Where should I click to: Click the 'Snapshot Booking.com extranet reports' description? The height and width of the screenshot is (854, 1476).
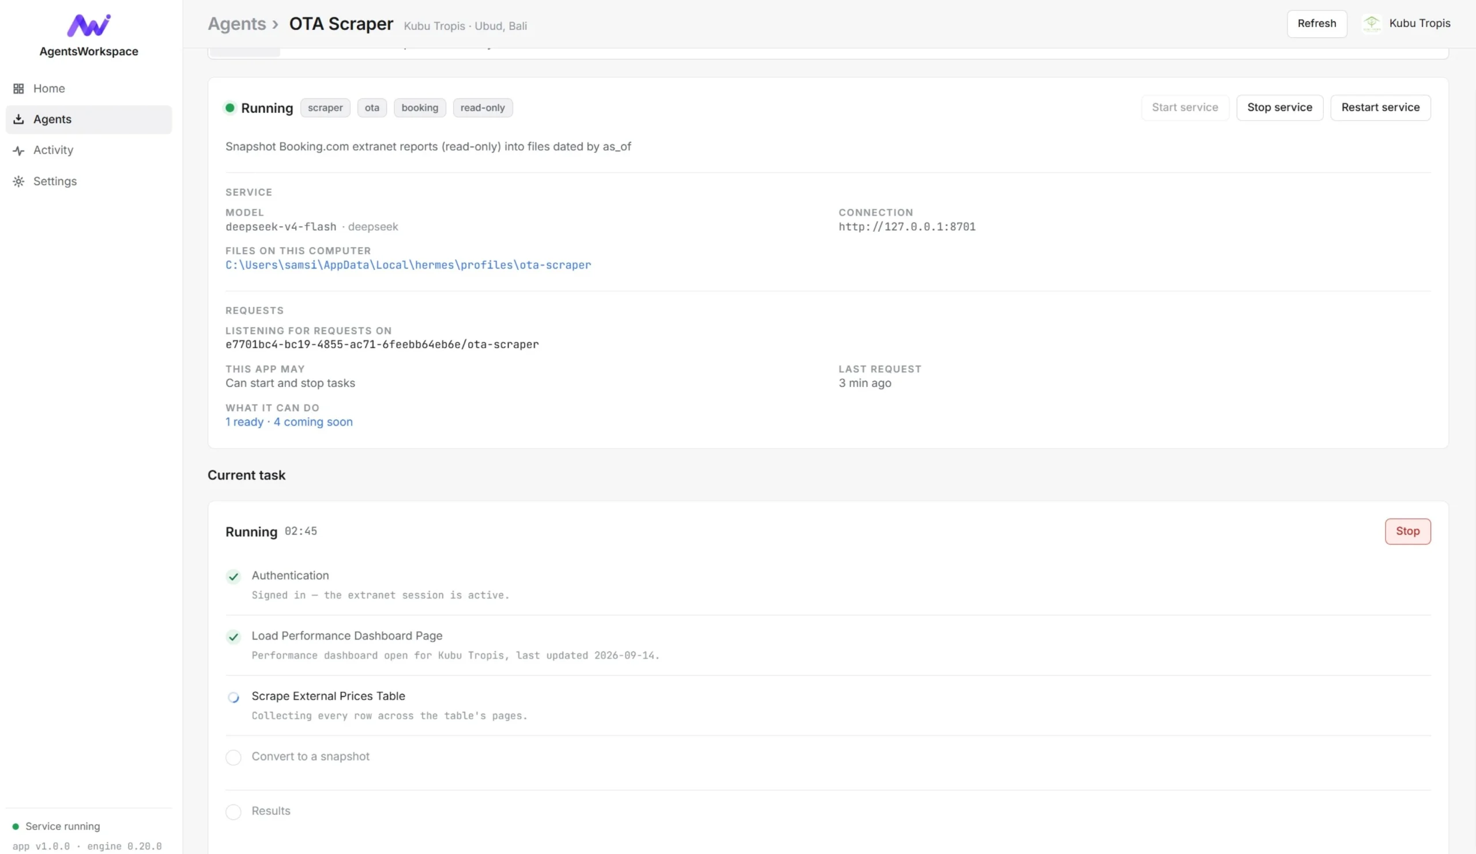point(428,146)
